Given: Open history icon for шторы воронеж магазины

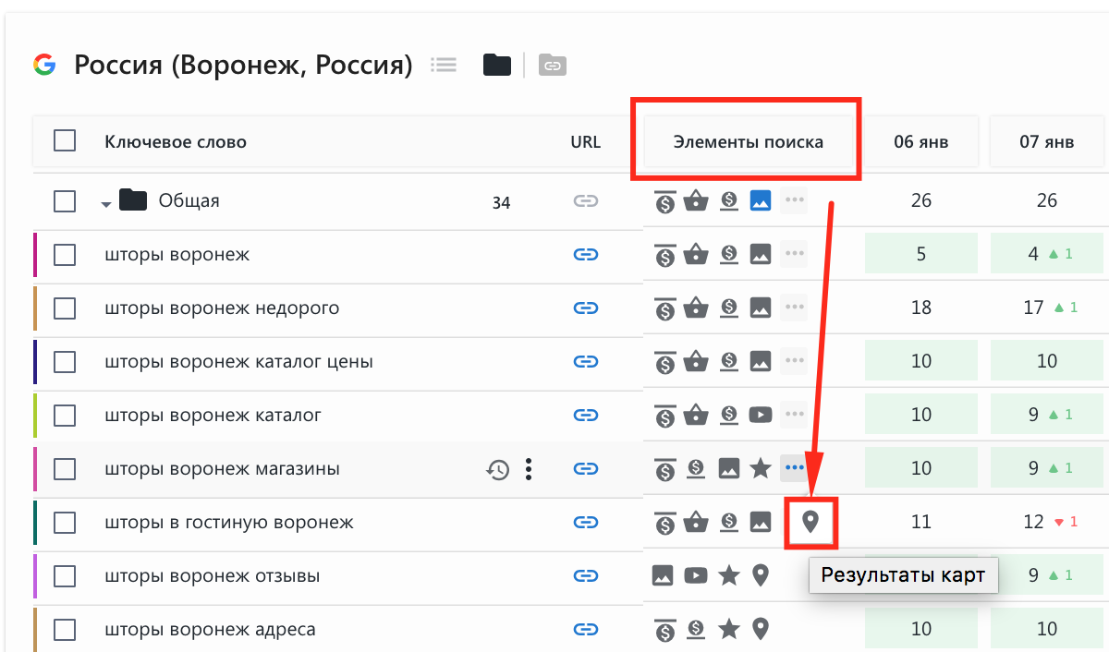Looking at the screenshot, I should tap(498, 469).
